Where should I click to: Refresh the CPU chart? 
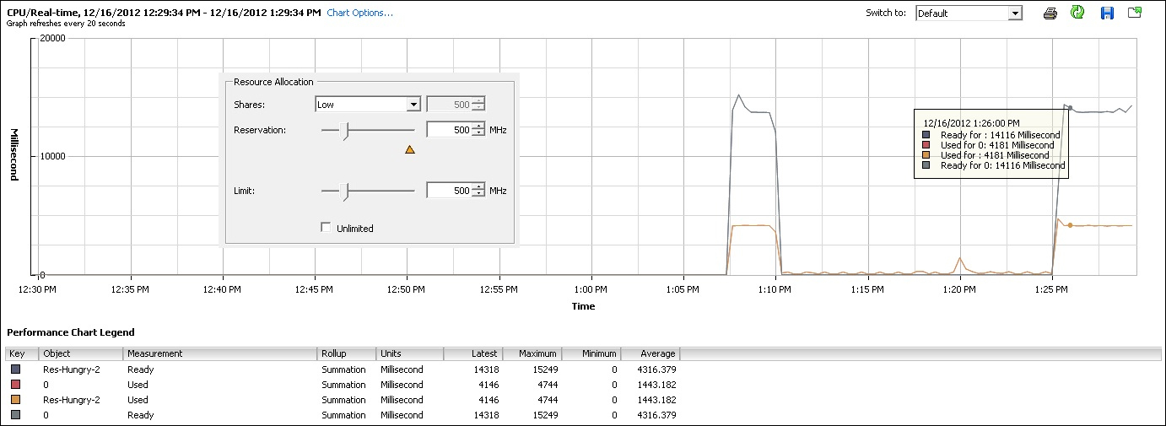(1077, 13)
